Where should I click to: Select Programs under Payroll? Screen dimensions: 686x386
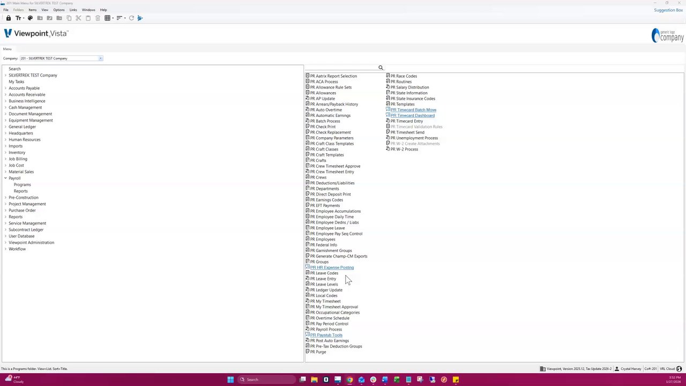pos(23,184)
